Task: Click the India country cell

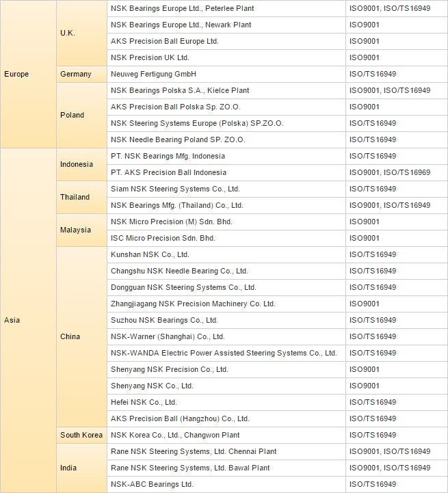Action: (68, 468)
